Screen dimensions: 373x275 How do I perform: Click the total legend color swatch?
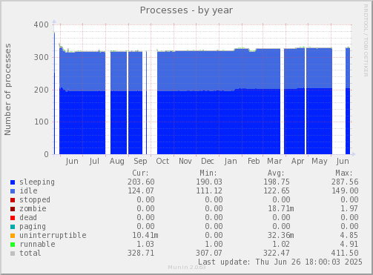(x=13, y=254)
